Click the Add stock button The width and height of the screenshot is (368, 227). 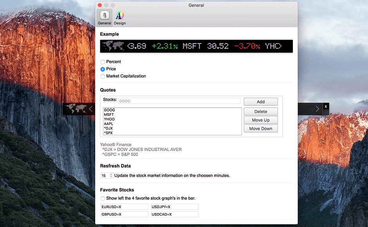(x=260, y=102)
